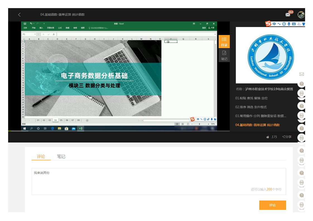Expand the Name Box dropdown for P1
The width and height of the screenshot is (313, 221).
click(x=35, y=34)
